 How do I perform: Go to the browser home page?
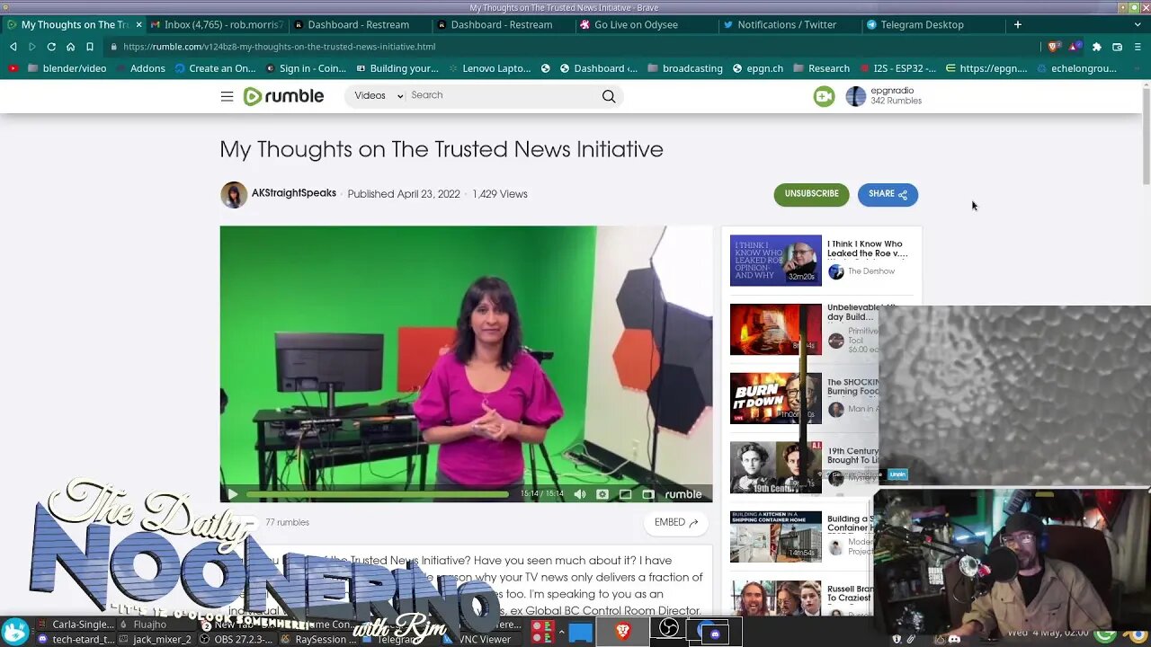70,47
